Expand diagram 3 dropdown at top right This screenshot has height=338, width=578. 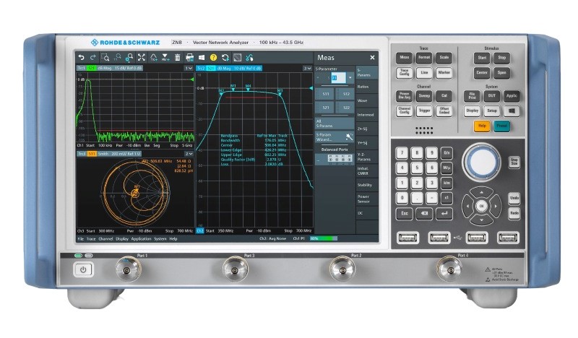[x=306, y=68]
